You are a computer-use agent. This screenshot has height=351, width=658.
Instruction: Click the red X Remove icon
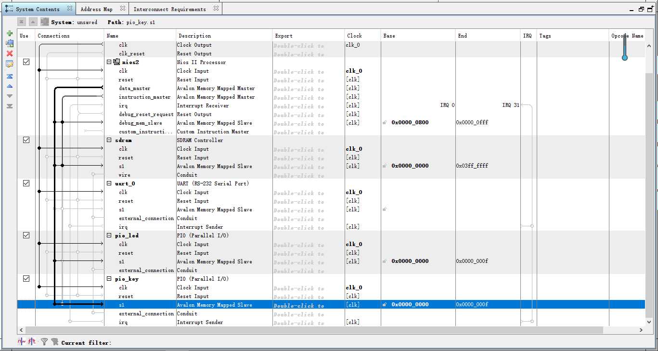pos(9,53)
